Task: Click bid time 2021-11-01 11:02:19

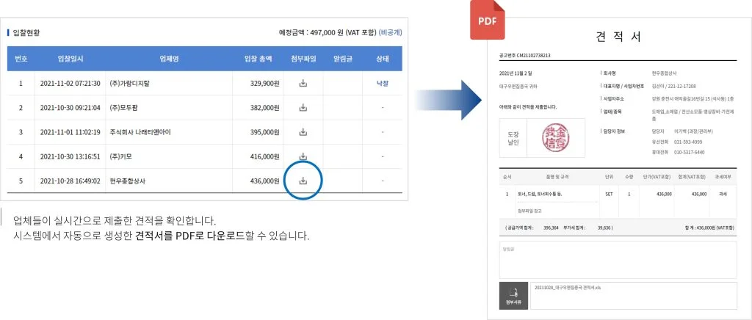Action: click(70, 132)
